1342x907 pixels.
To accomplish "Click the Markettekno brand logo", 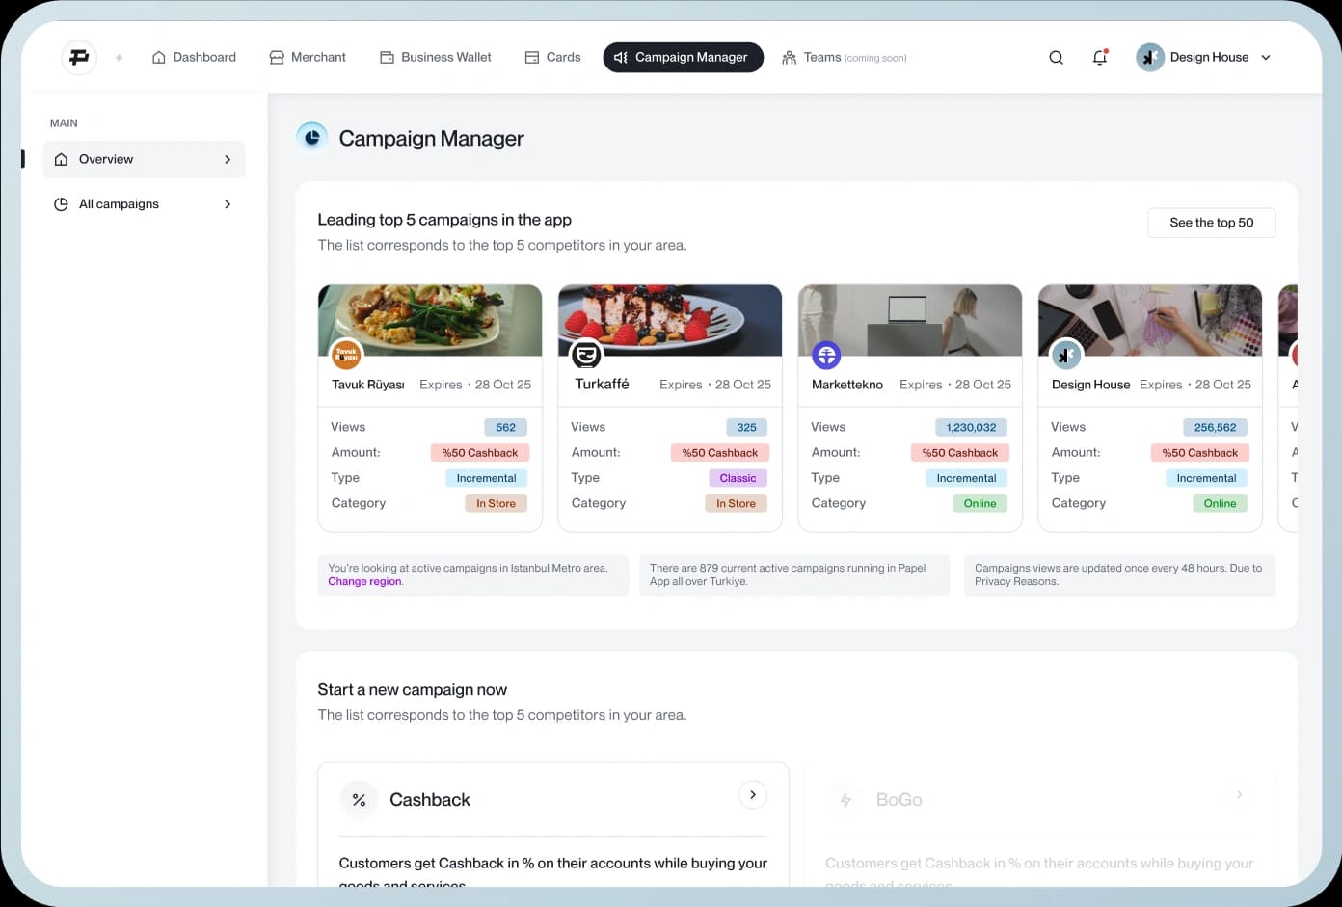I will coord(826,355).
